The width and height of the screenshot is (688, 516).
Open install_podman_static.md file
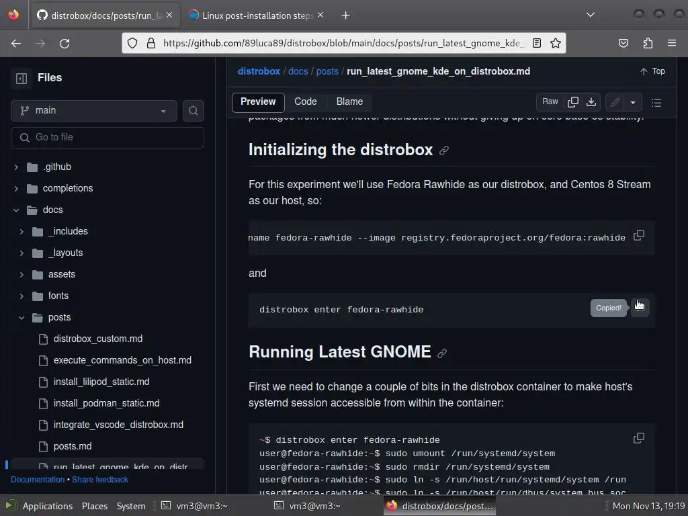(x=107, y=403)
